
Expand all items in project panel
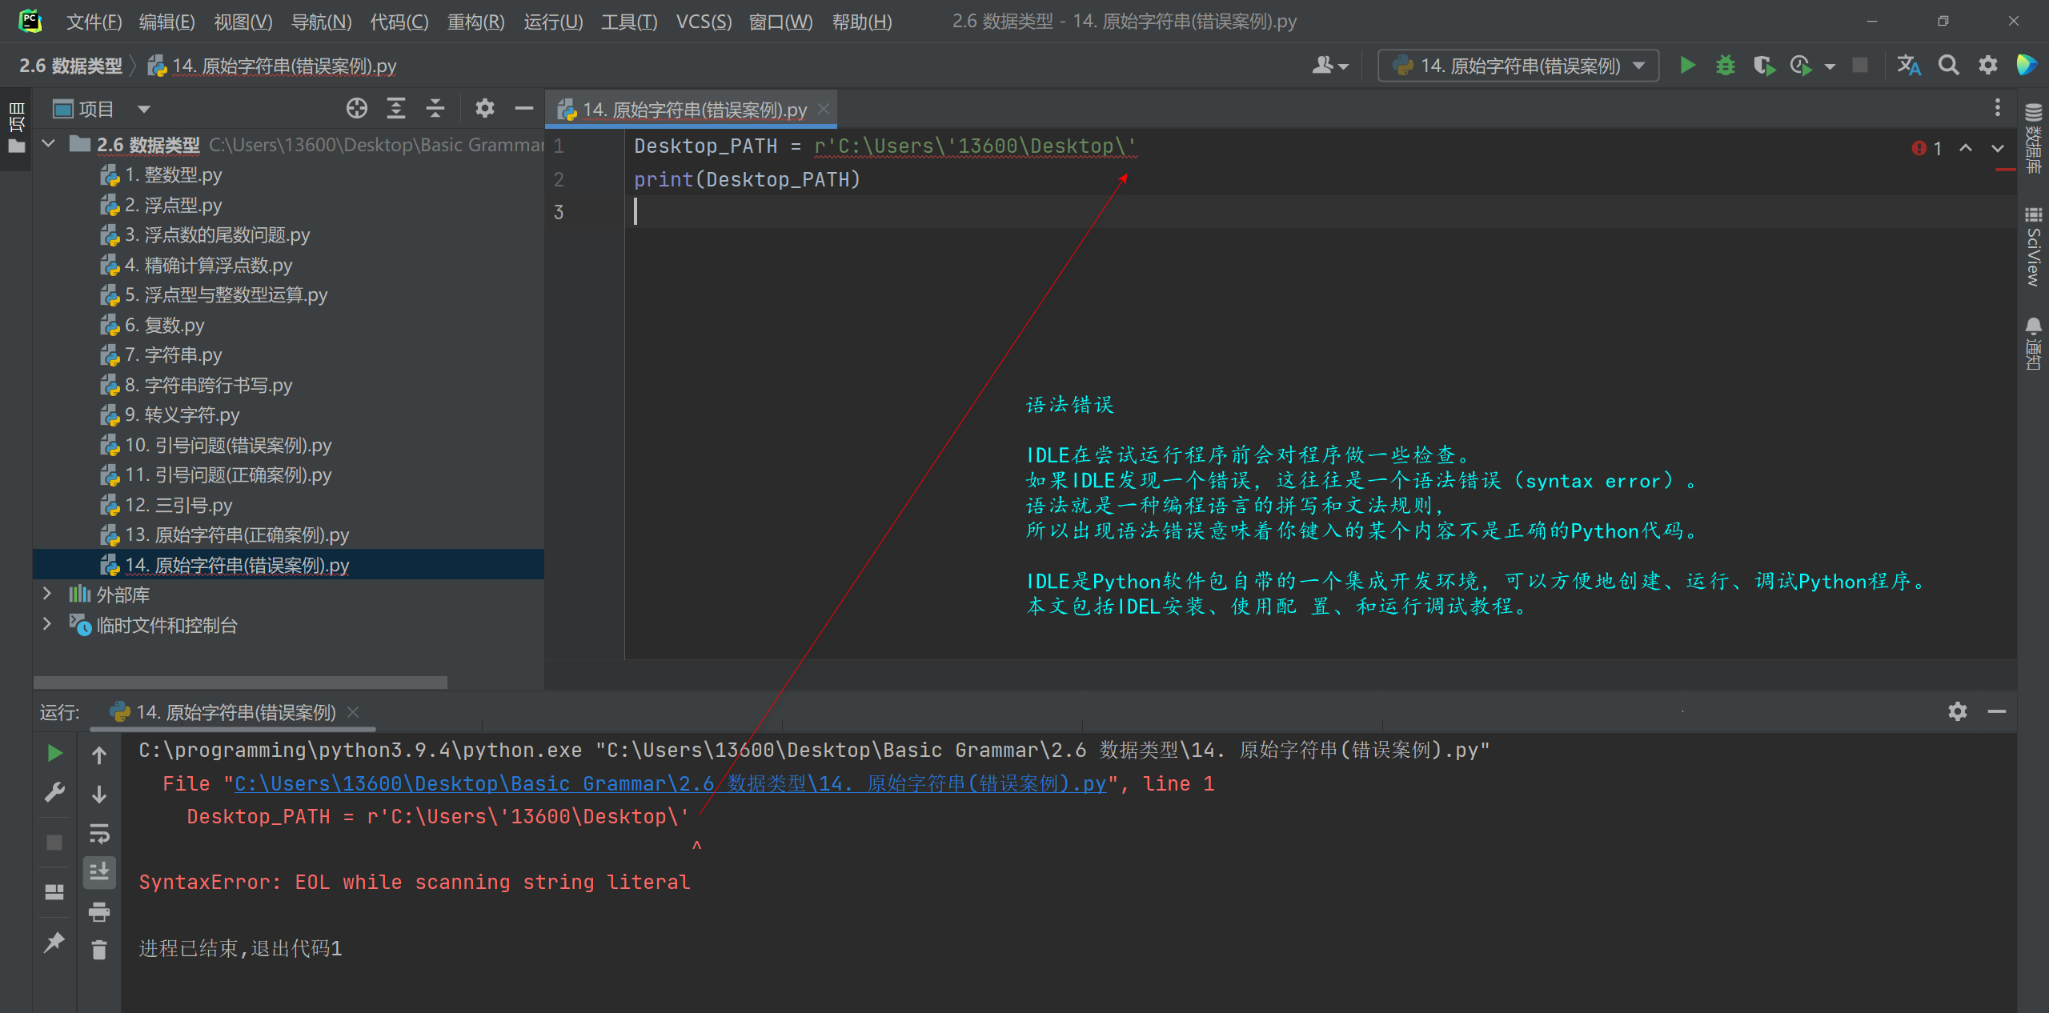(x=396, y=108)
